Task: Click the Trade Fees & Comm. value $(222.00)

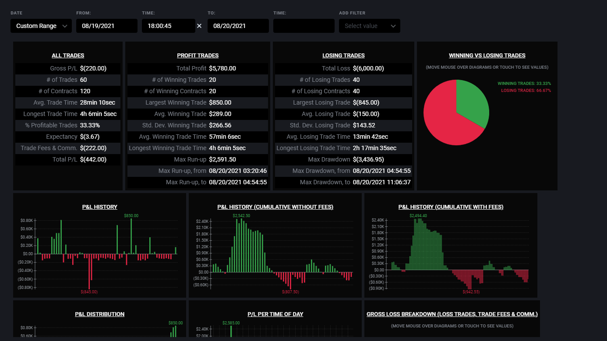Action: click(x=93, y=148)
